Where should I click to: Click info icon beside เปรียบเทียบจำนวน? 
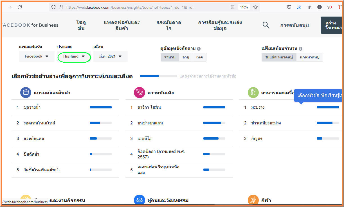point(300,49)
